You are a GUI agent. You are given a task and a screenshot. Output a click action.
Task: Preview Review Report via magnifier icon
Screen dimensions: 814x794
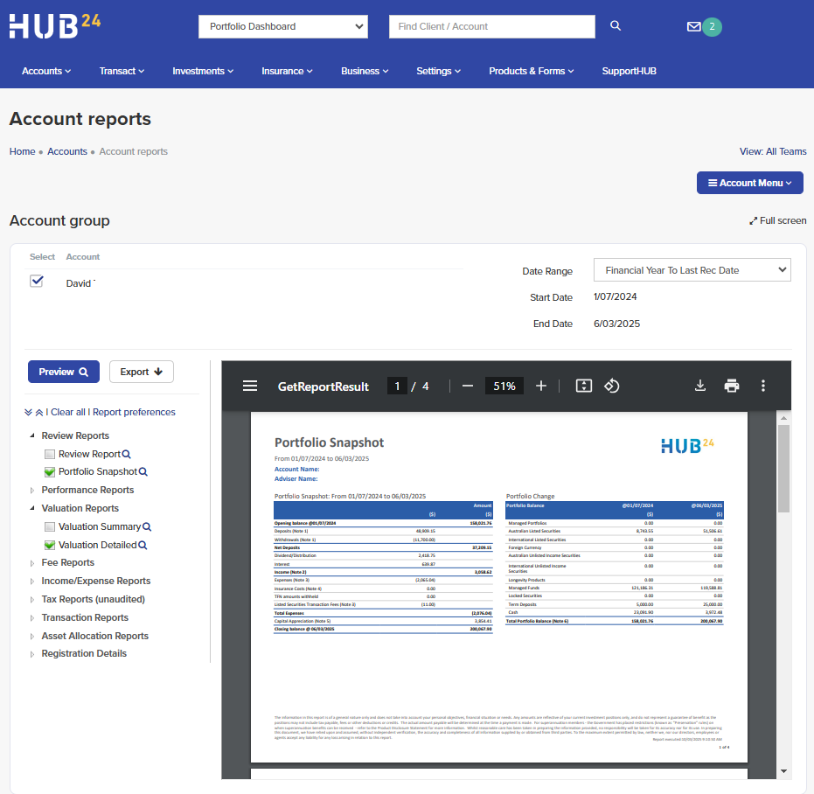pyautogui.click(x=126, y=455)
